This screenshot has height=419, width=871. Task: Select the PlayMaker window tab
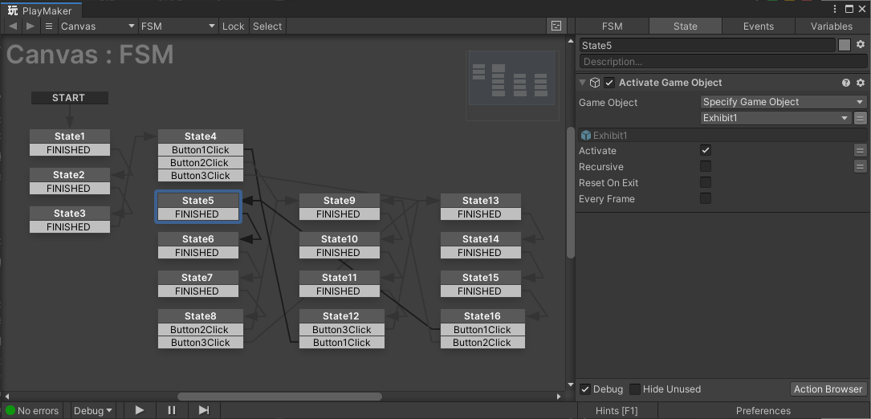tap(41, 10)
